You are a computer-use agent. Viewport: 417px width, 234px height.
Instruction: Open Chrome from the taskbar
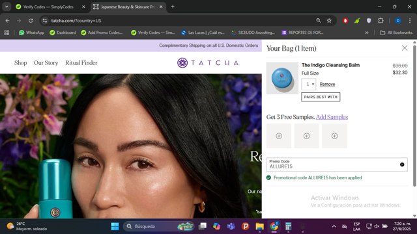coord(274,226)
